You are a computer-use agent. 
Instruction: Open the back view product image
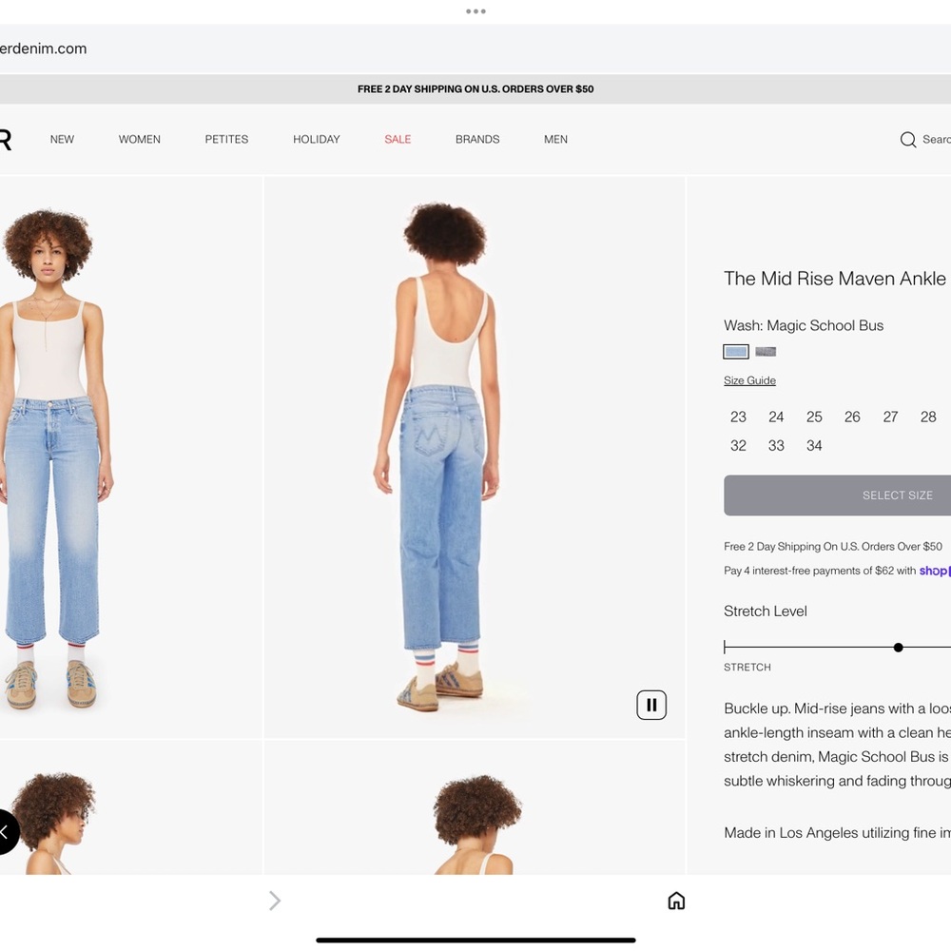pos(474,456)
